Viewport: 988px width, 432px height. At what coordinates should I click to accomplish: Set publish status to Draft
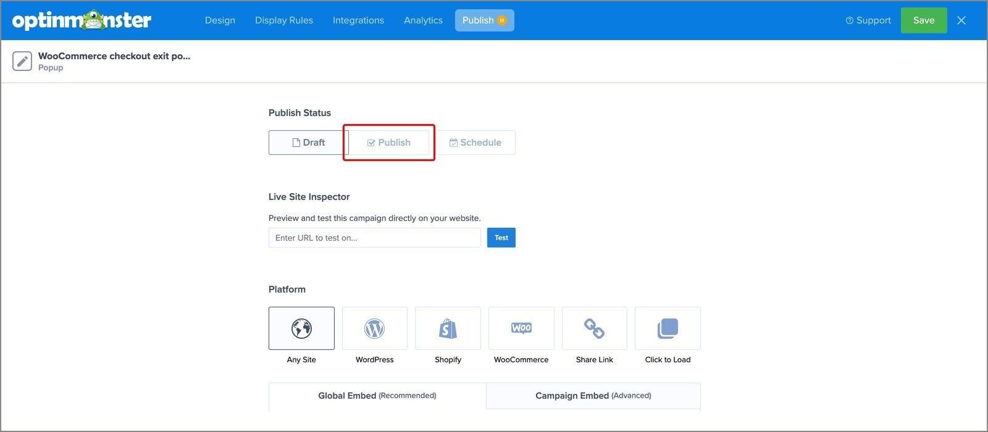click(309, 143)
